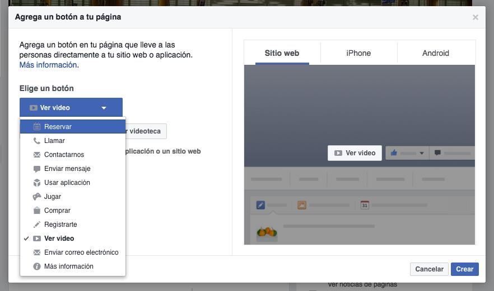Click the Ver video preview button
The image size is (494, 291).
click(355, 153)
